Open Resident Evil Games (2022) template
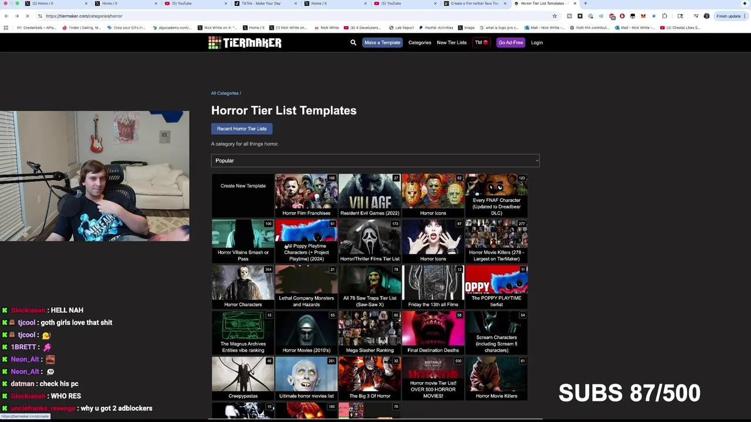 point(370,195)
